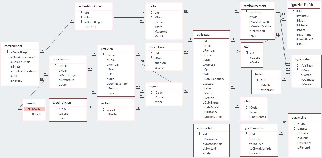
Task: Click the key icon beside oNum in observation
Action: pos(55,66)
